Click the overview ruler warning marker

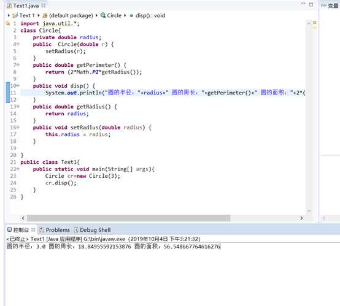(315, 23)
